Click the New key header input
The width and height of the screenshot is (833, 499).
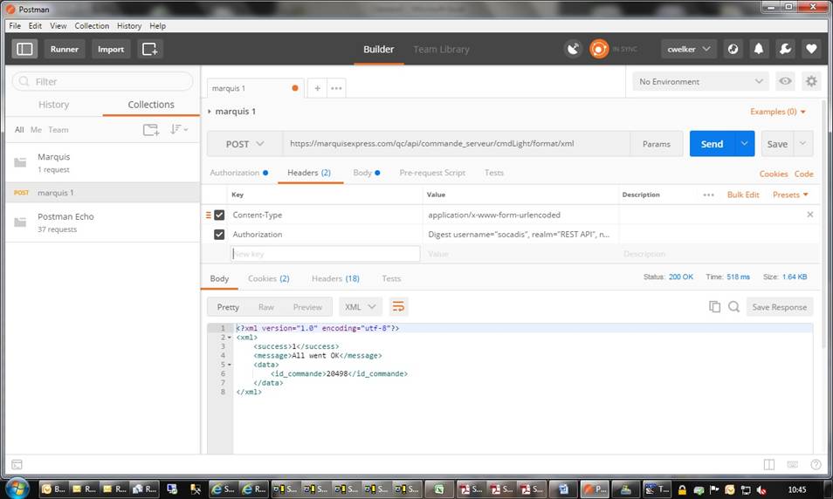325,254
